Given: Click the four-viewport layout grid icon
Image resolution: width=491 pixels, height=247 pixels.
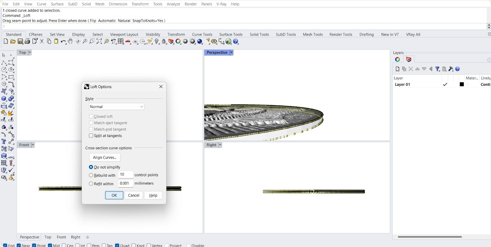Looking at the screenshot, I should 121,41.
